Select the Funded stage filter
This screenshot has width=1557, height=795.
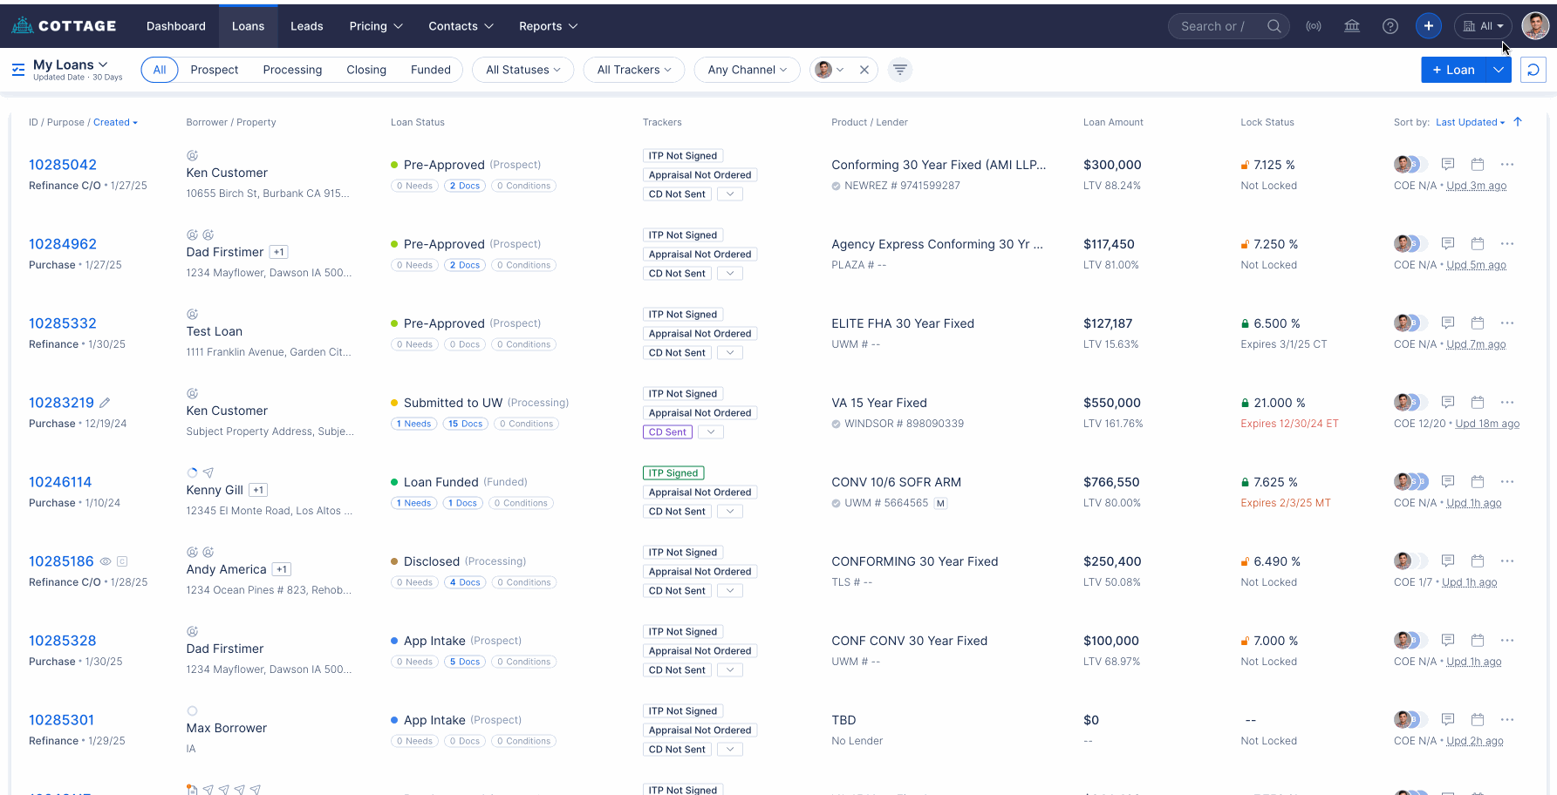click(431, 70)
